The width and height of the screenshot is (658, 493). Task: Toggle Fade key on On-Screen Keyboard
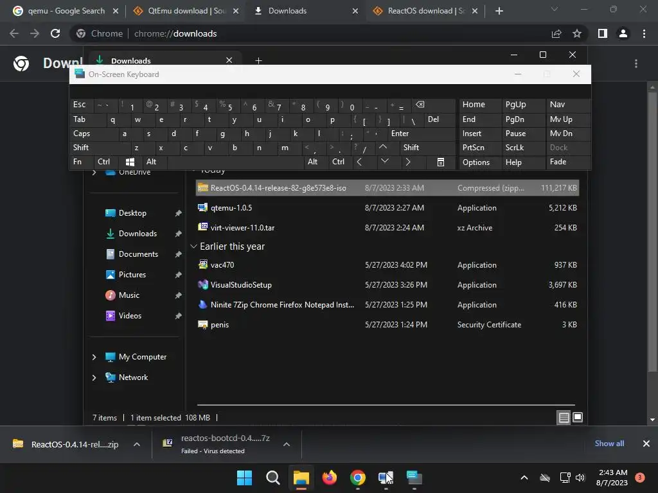click(x=568, y=162)
